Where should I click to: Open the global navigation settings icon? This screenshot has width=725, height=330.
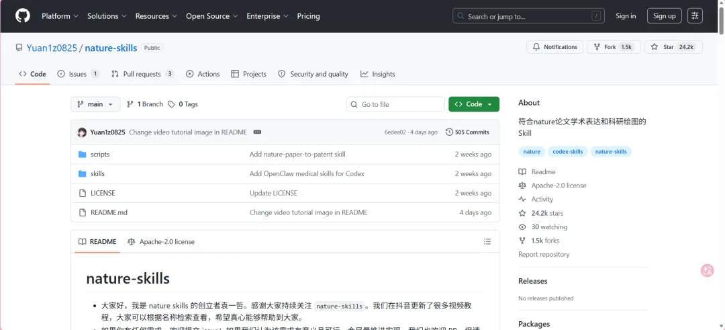coord(695,15)
